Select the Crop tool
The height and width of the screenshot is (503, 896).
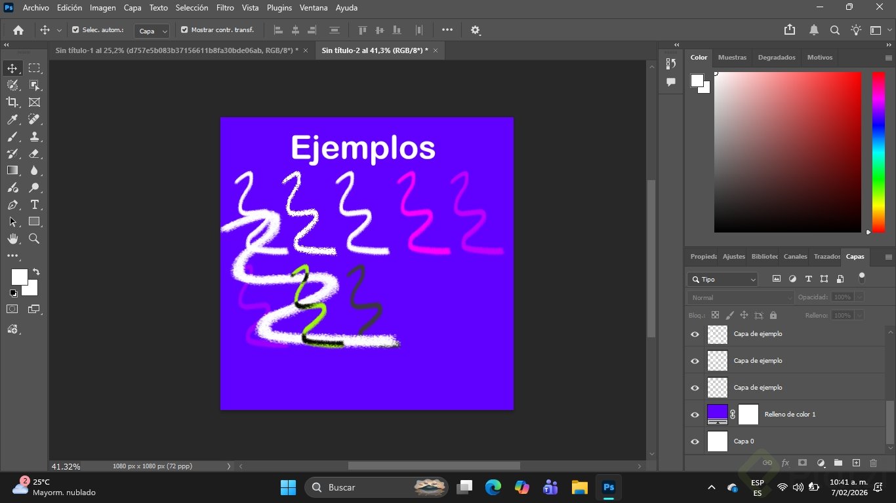[x=12, y=102]
